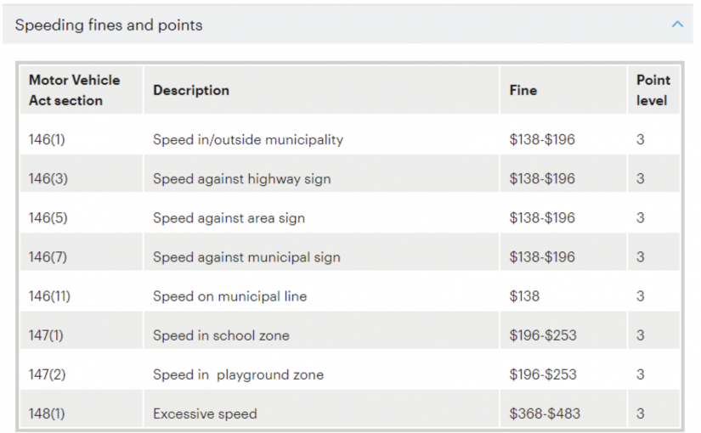This screenshot has width=701, height=433.
Task: Click the "Motor Vehicle Act section" column header
Action: pyautogui.click(x=75, y=90)
